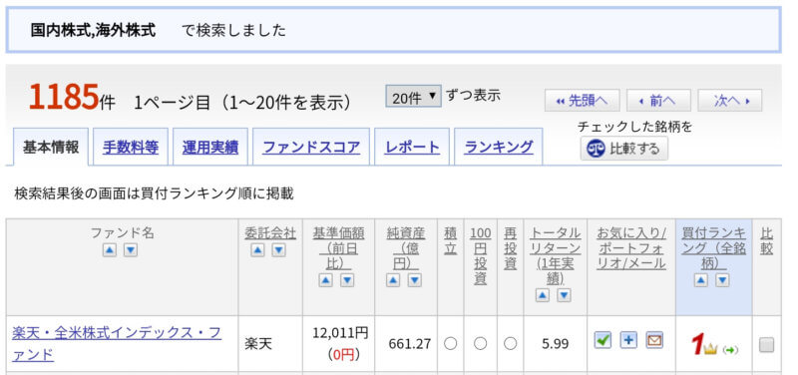798x375 pixels.
Task: Select the ランキング tab
Action: (x=498, y=147)
